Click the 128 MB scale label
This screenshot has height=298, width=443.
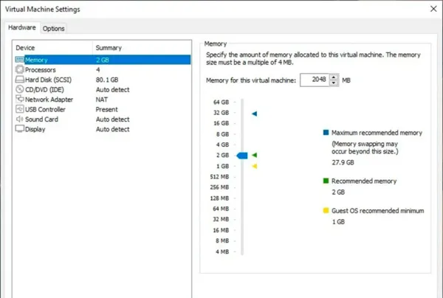tap(219, 198)
